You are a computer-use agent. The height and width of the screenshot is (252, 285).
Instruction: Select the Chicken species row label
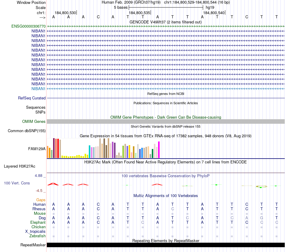pyautogui.click(x=38, y=227)
